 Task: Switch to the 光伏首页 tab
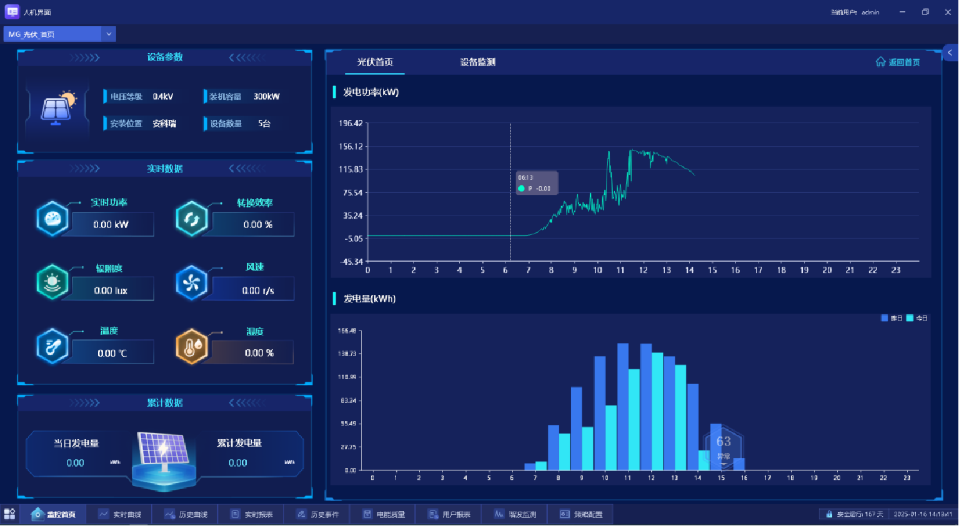click(375, 62)
